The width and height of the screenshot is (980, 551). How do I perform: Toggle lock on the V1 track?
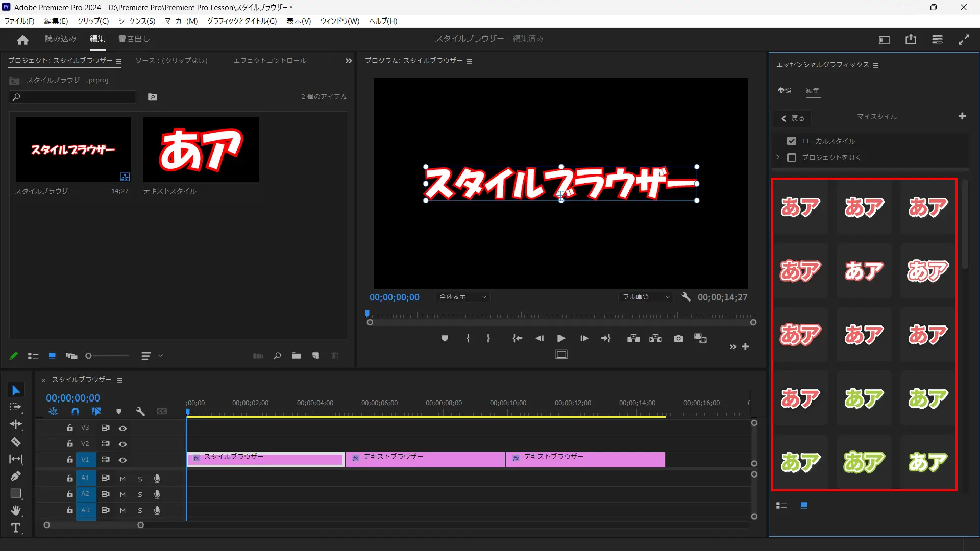pyautogui.click(x=70, y=460)
